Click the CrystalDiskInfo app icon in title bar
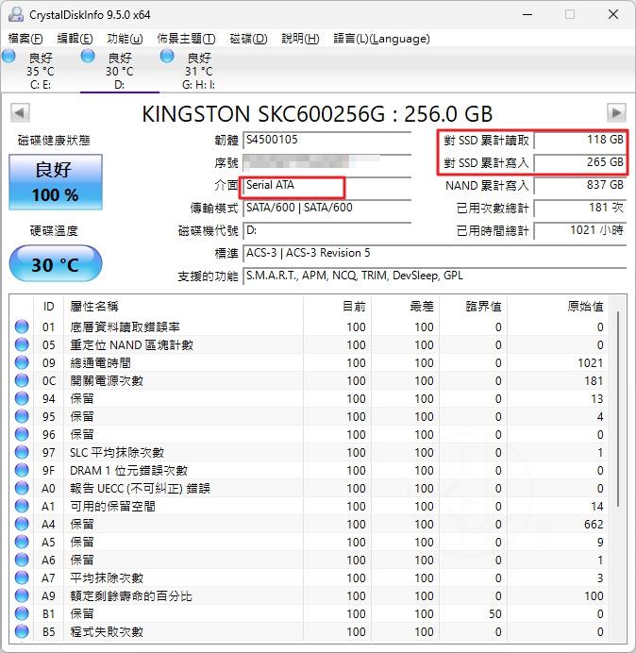The width and height of the screenshot is (636, 653). [x=16, y=14]
